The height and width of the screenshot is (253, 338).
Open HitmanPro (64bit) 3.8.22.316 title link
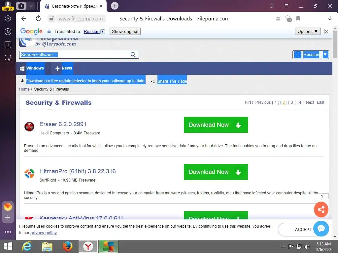78,171
